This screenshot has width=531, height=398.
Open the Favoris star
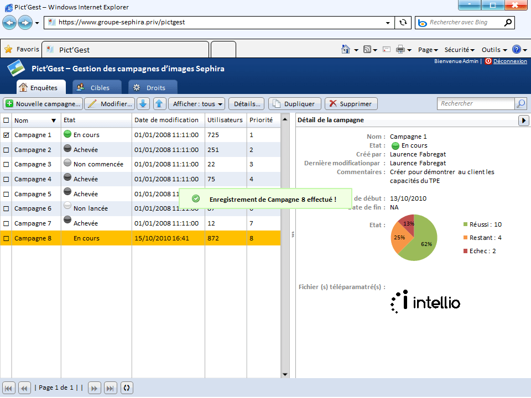pyautogui.click(x=8, y=49)
